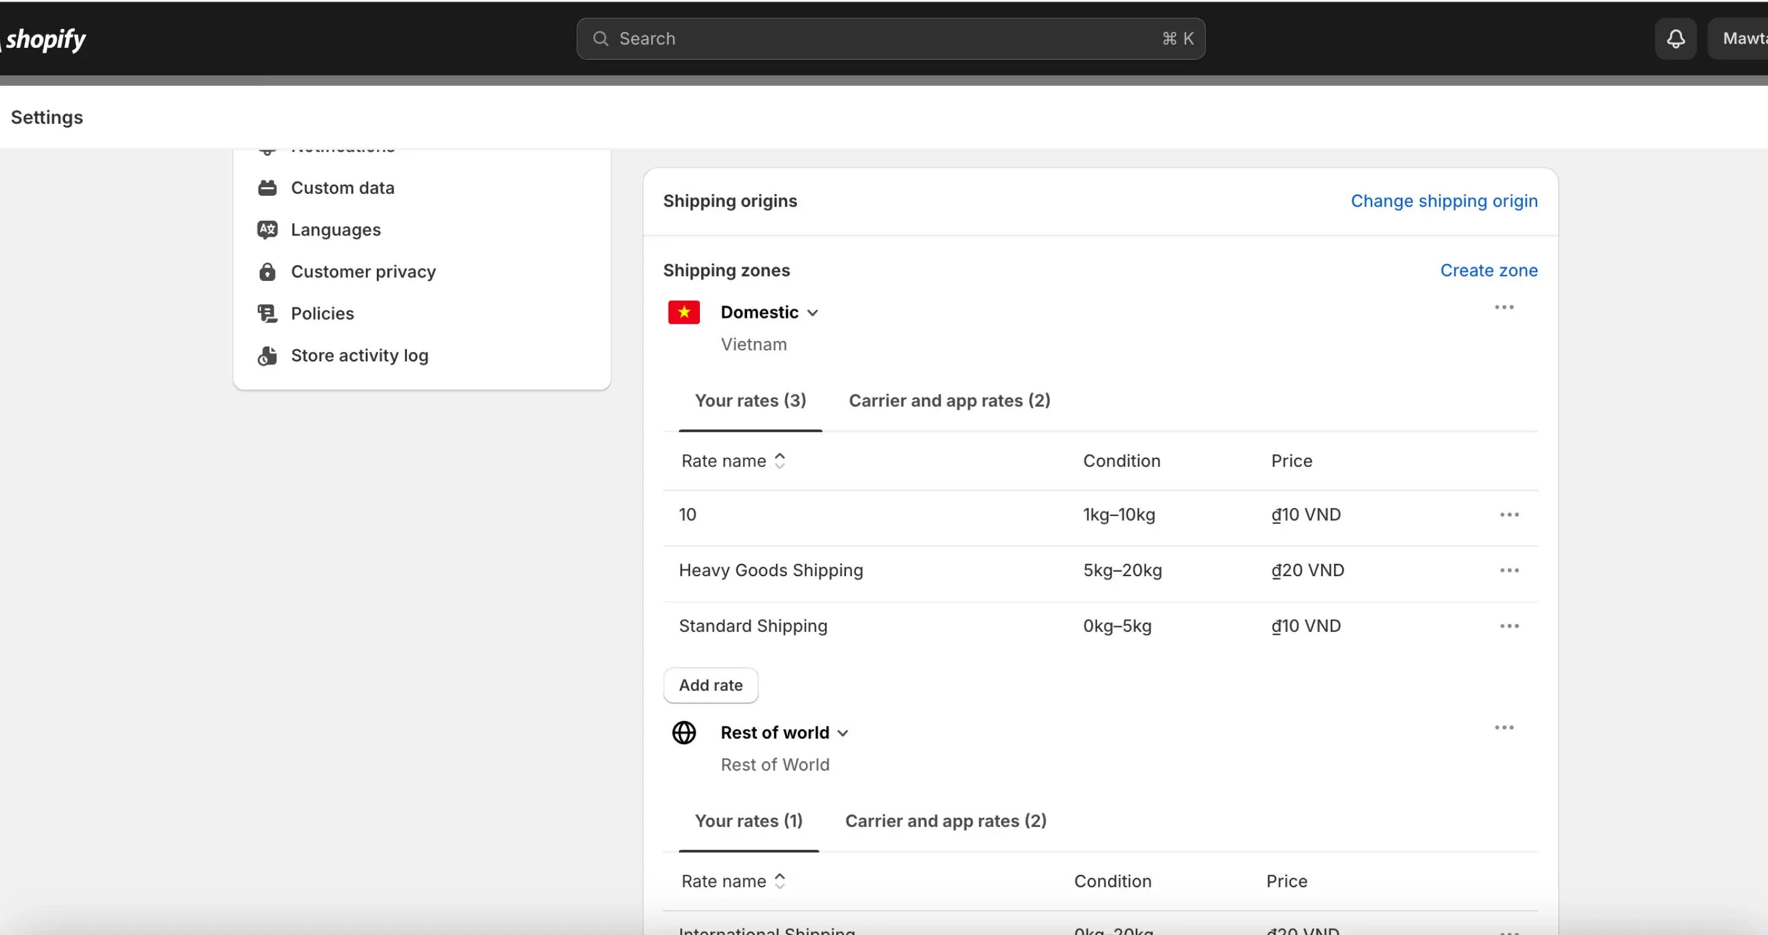Click the Vietnam flag icon
This screenshot has width=1768, height=935.
click(684, 312)
